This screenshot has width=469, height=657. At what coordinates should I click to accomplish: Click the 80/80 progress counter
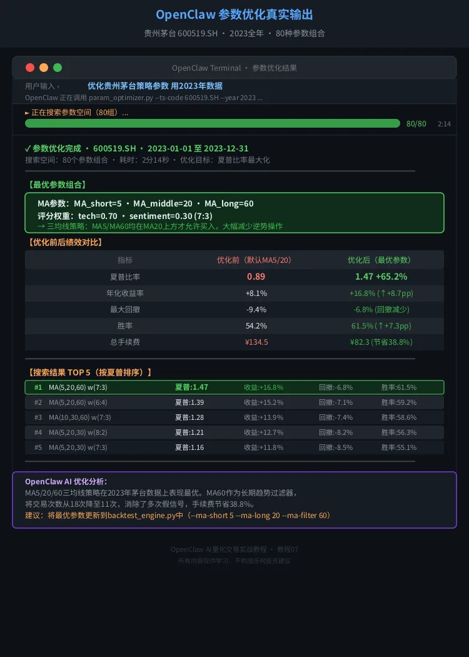pyautogui.click(x=416, y=124)
